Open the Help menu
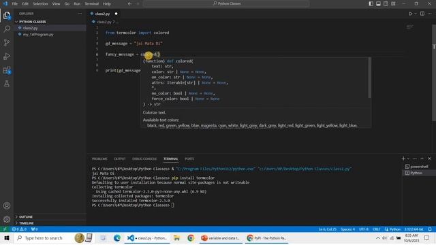 tap(107, 4)
